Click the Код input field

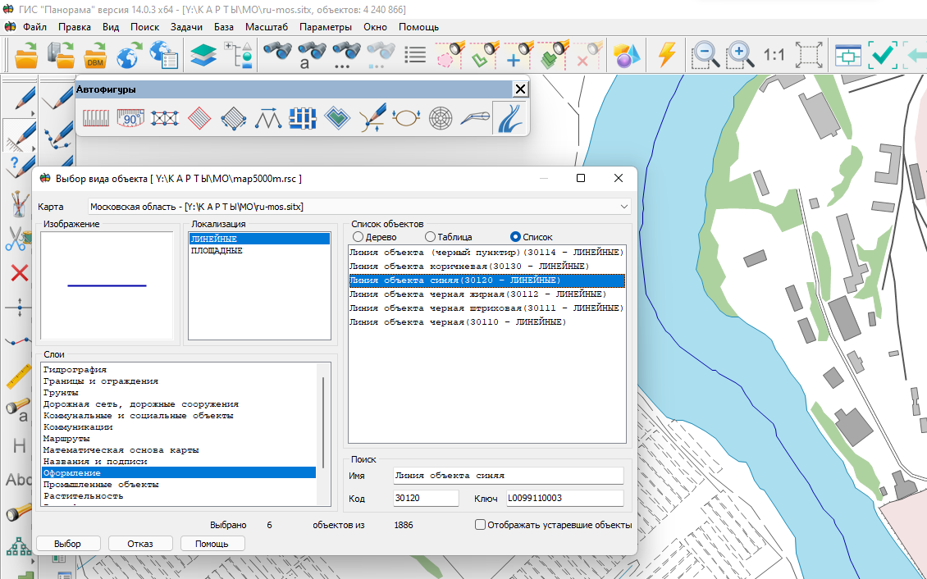(425, 499)
